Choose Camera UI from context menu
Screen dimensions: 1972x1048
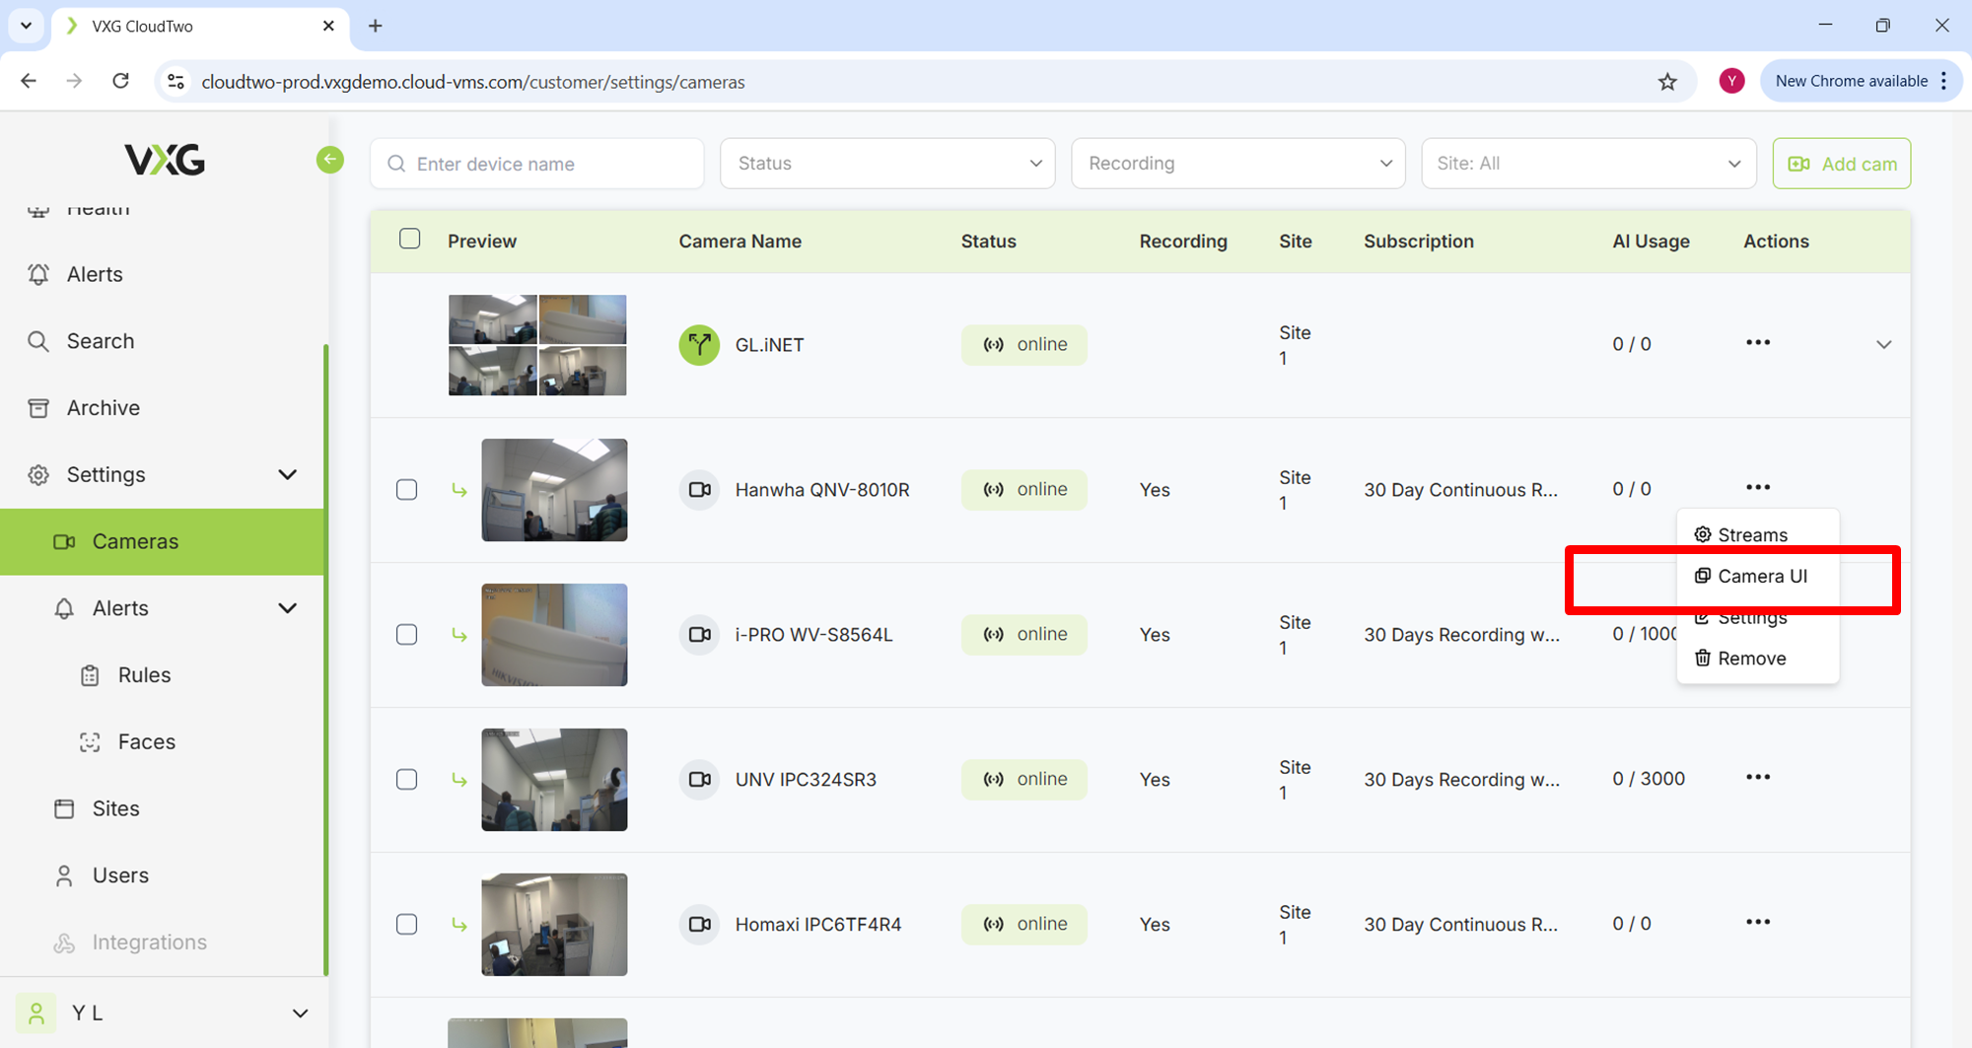click(1761, 577)
